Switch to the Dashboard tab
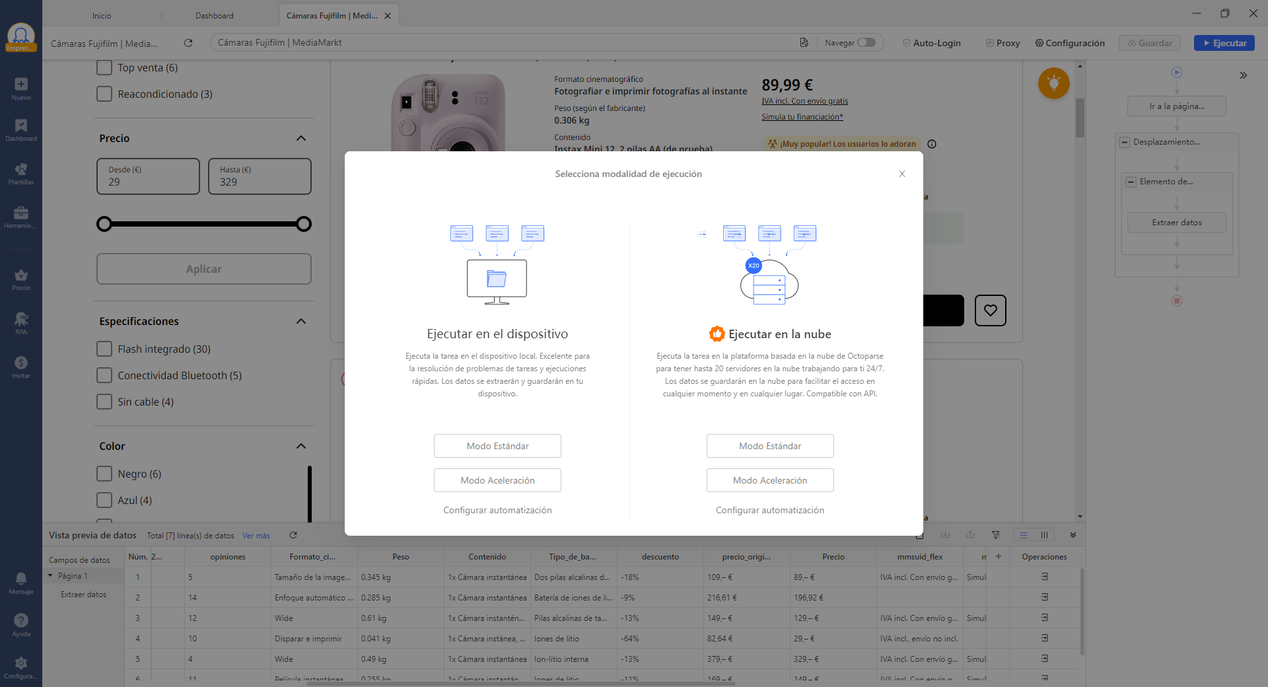1268x687 pixels. pos(214,15)
